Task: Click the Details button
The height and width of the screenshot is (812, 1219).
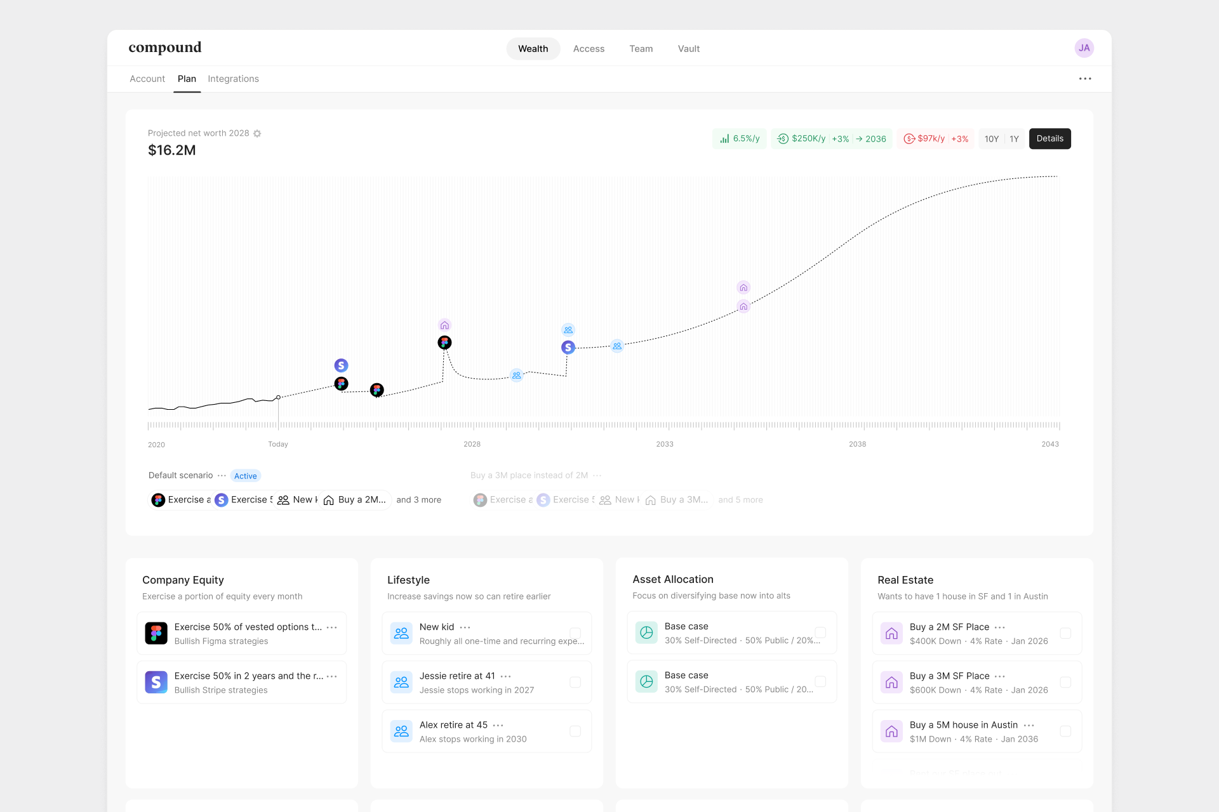Action: pyautogui.click(x=1050, y=139)
